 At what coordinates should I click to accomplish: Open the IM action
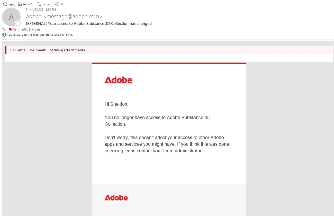click(59, 4)
